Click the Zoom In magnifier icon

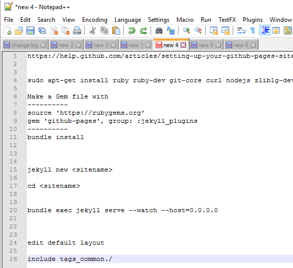[x=187, y=30]
